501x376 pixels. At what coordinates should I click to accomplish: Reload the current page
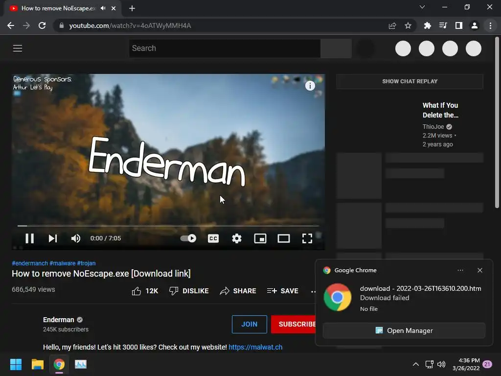pos(42,25)
